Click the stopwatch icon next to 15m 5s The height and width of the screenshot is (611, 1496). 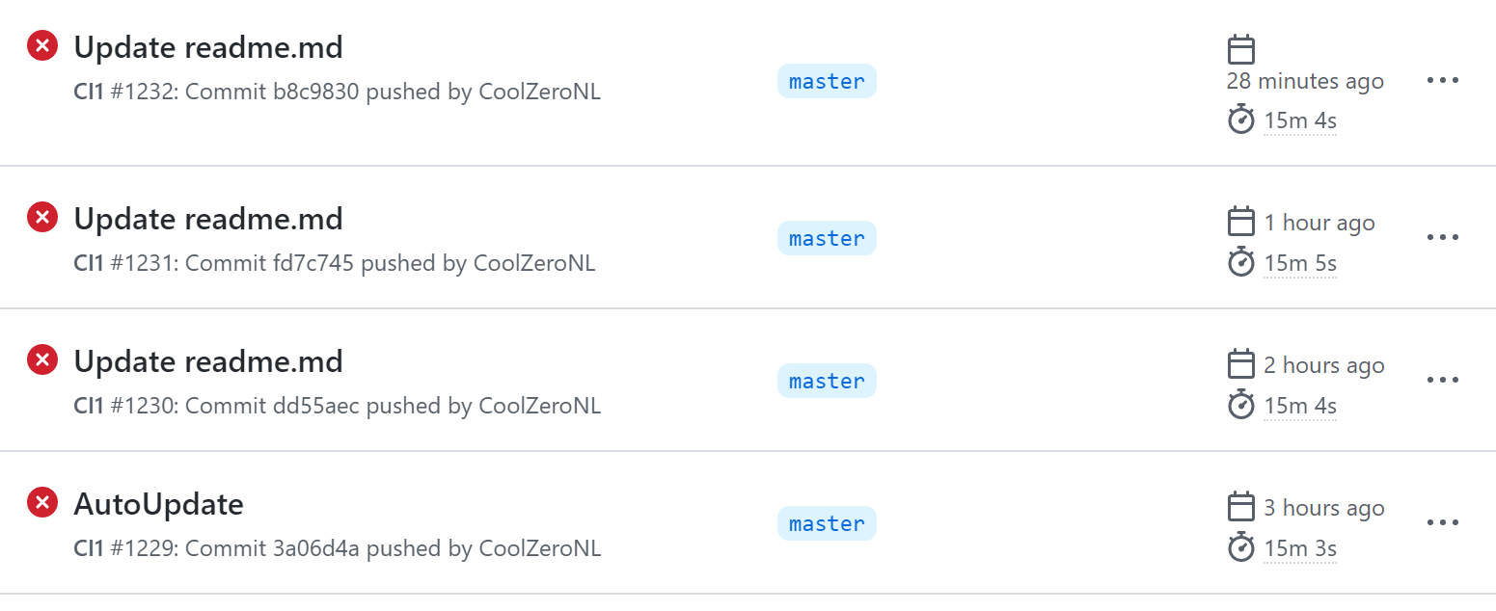[1241, 262]
